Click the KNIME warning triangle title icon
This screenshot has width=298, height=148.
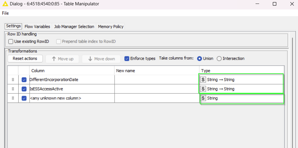click(x=5, y=4)
